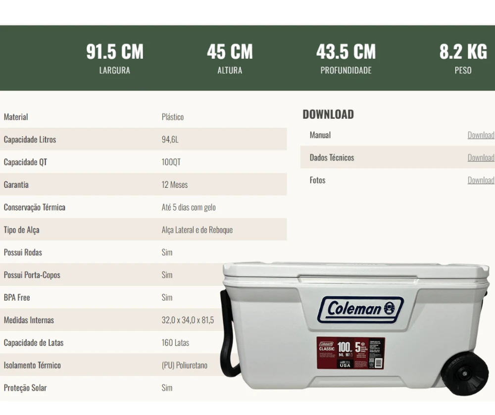Click the Proteção Solar label
The width and height of the screenshot is (495, 415).
pos(25,388)
